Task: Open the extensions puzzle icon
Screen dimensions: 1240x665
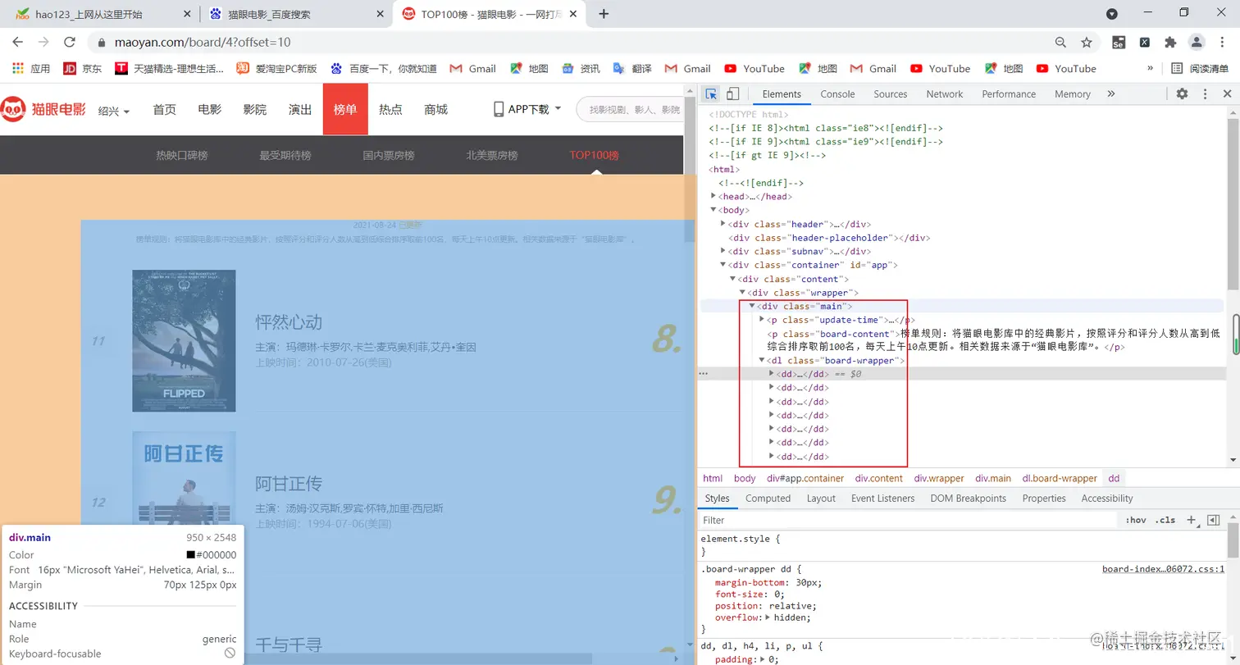Action: tap(1170, 42)
